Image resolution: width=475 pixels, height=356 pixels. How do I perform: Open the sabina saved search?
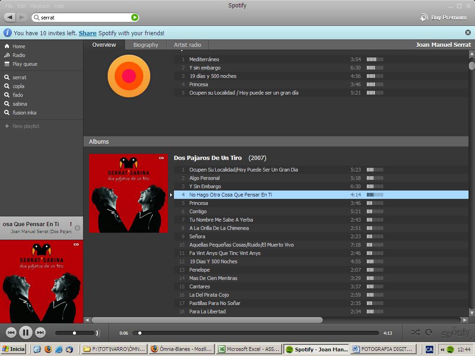pyautogui.click(x=19, y=103)
